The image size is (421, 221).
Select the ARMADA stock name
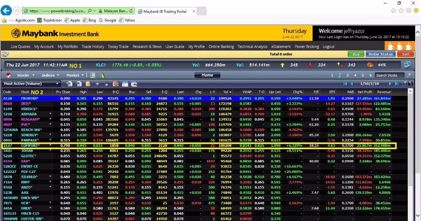click(x=29, y=114)
